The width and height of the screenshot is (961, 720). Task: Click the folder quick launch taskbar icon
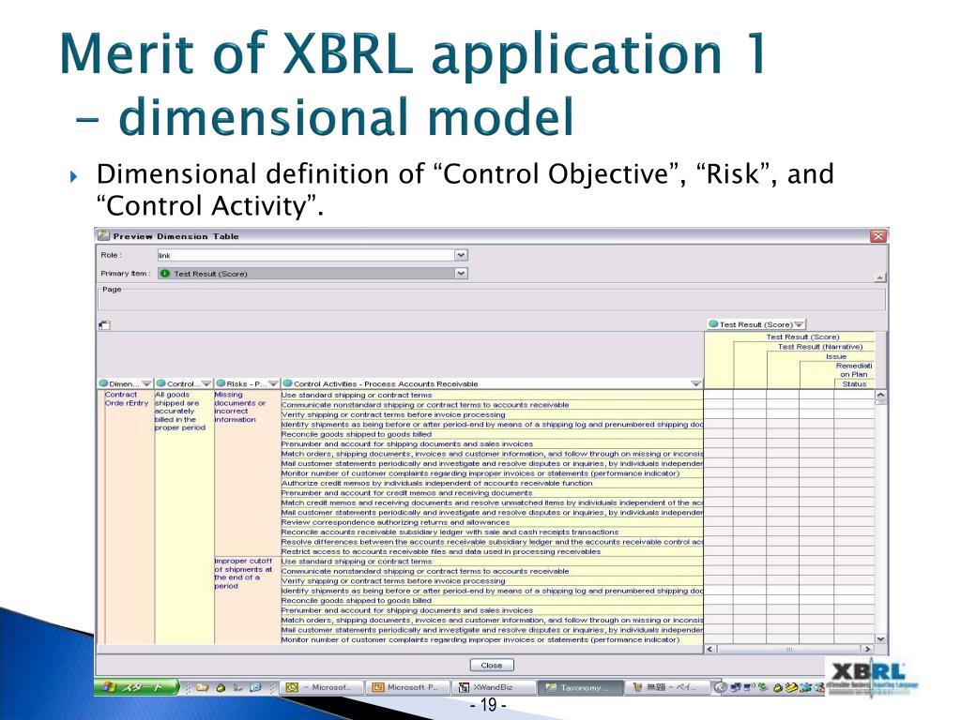(x=202, y=687)
